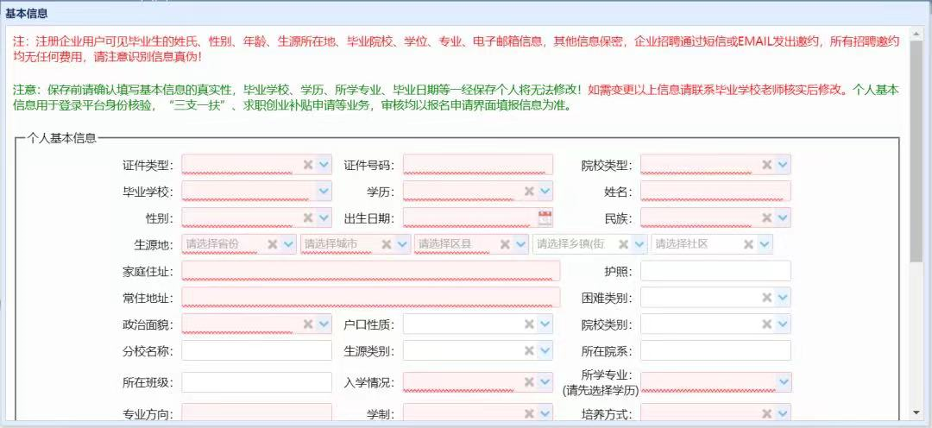
Task: Expand the 所学专业 dropdown
Action: click(783, 382)
